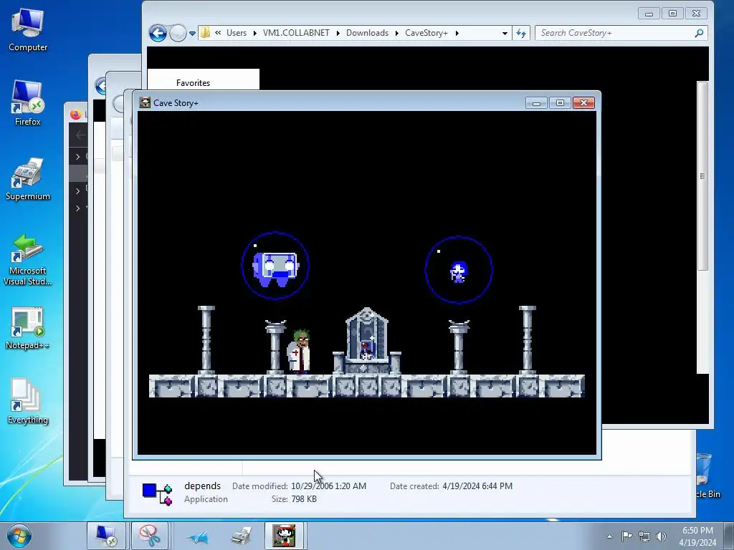Expand the arrow after VM1.COLLABNET breadcrumb
The height and width of the screenshot is (550, 734).
(338, 33)
